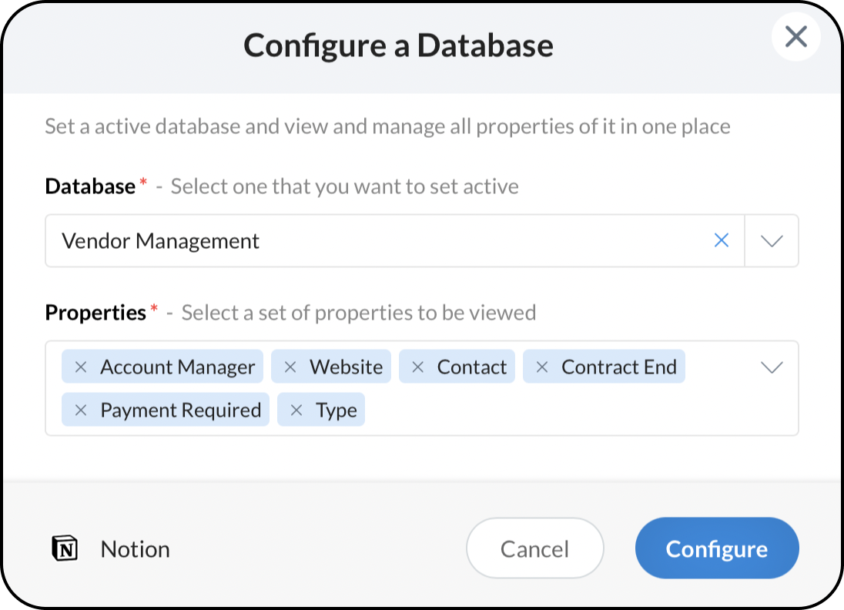Expand the Database dropdown arrow

coord(772,241)
